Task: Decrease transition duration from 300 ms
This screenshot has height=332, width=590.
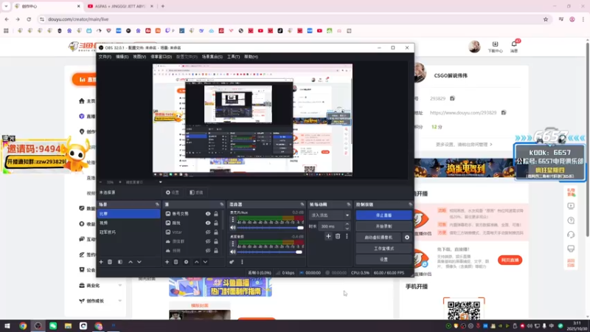Action: (x=347, y=229)
